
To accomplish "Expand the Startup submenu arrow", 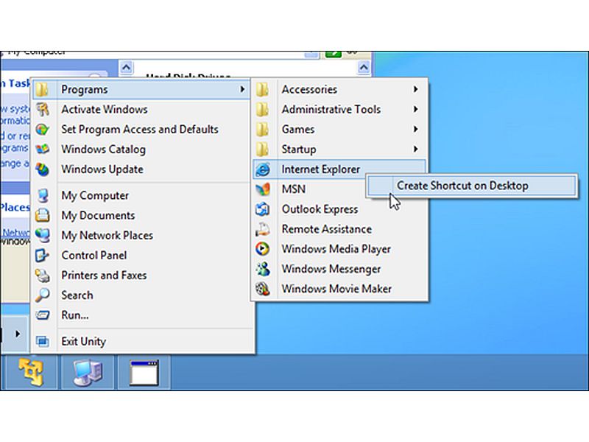I will [x=415, y=150].
